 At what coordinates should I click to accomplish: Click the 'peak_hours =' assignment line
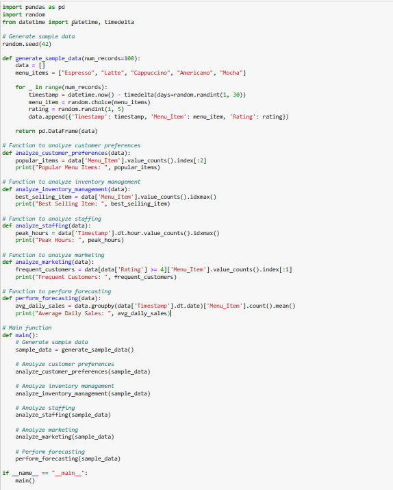coord(117,233)
